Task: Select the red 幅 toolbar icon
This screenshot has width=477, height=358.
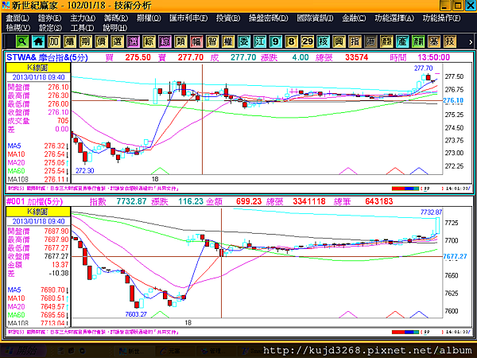Action: 196,41
